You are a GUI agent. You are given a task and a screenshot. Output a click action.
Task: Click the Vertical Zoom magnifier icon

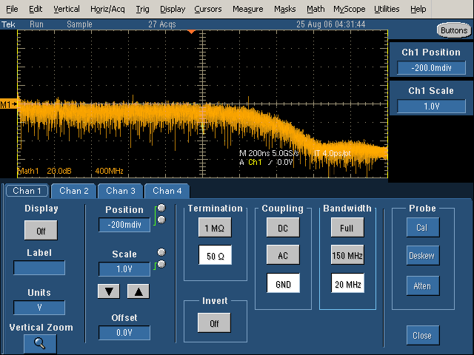click(39, 343)
